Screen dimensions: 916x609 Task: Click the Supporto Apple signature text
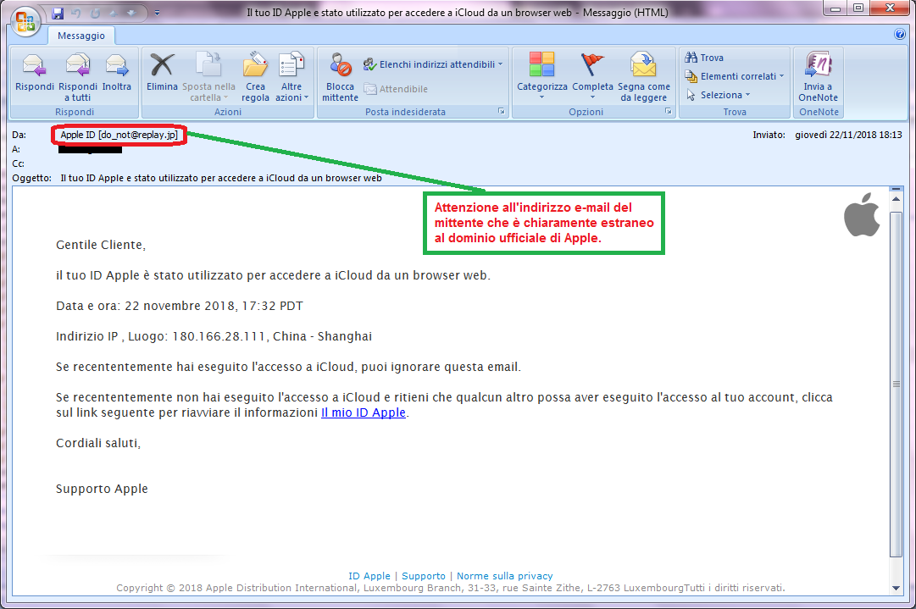pyautogui.click(x=102, y=489)
